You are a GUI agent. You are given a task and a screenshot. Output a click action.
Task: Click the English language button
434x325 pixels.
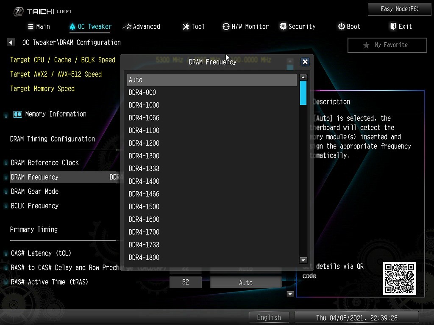pyautogui.click(x=269, y=317)
